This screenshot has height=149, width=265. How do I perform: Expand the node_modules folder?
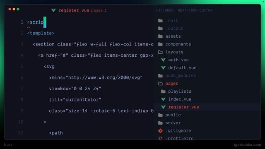pyautogui.click(x=181, y=75)
